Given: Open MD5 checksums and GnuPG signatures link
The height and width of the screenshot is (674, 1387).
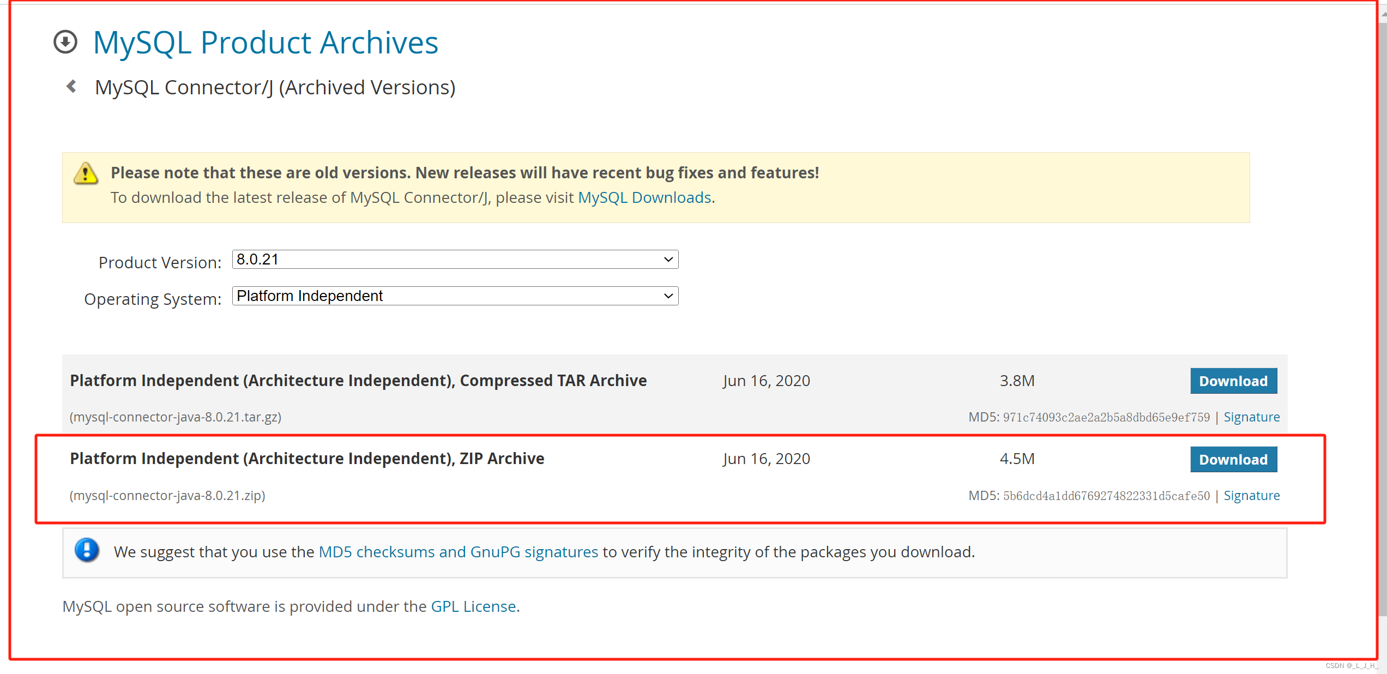Looking at the screenshot, I should click(x=458, y=552).
